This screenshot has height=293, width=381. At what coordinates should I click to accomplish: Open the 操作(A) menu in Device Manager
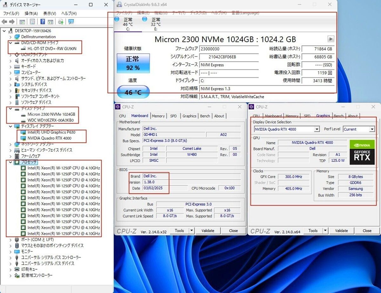pyautogui.click(x=31, y=13)
